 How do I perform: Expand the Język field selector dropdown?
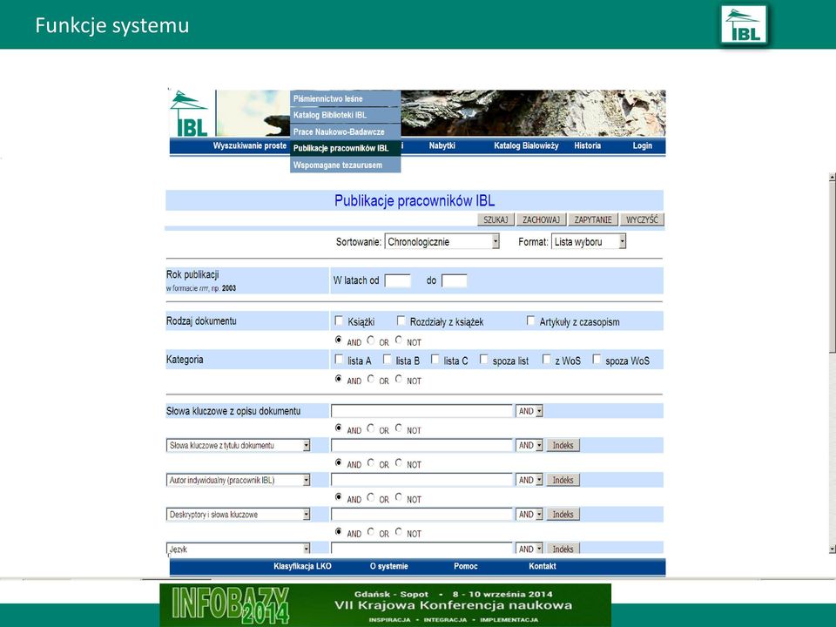[x=238, y=549]
